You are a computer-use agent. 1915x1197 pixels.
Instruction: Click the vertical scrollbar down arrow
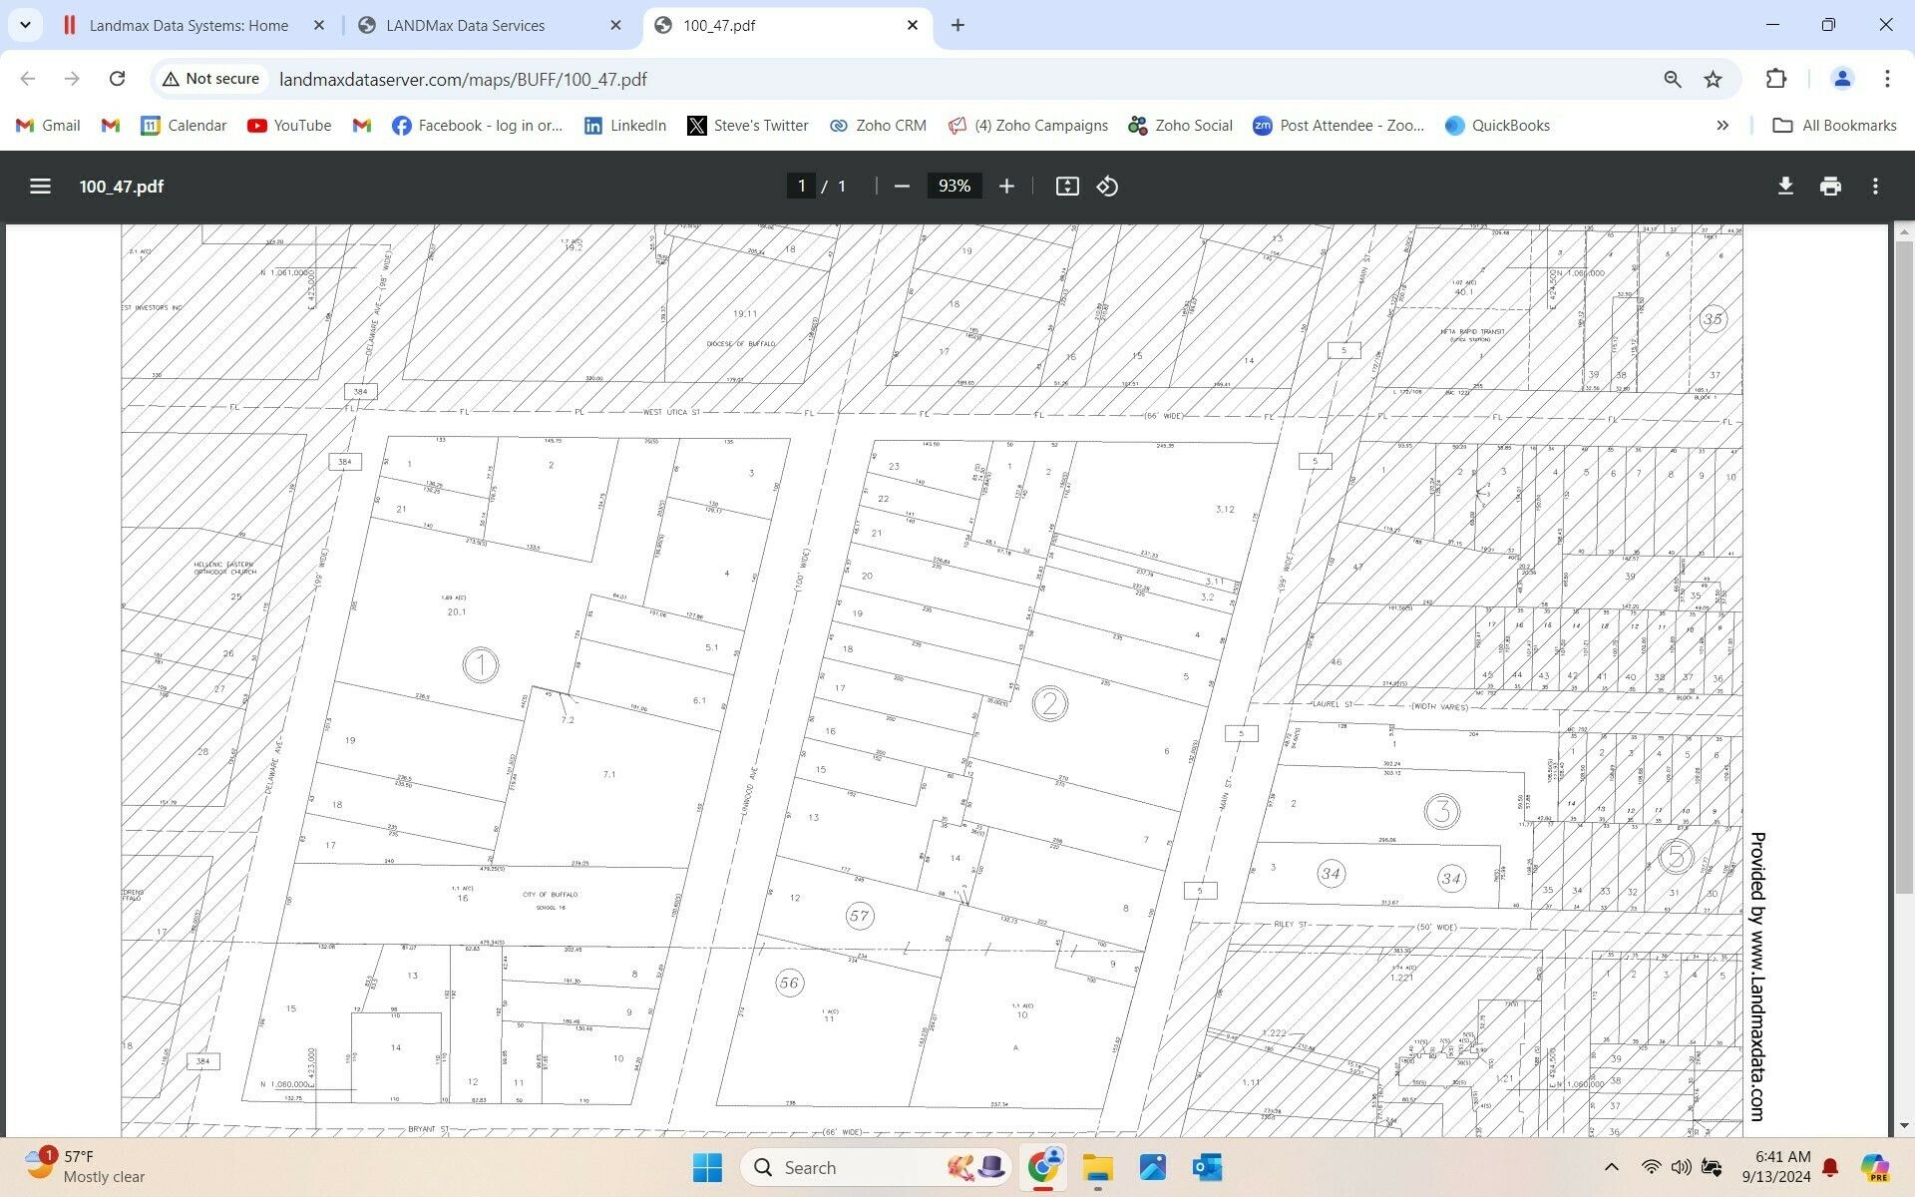click(1903, 1126)
